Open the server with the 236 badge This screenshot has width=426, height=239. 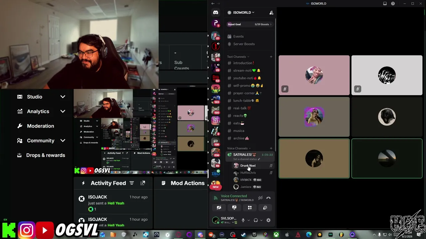point(216,152)
